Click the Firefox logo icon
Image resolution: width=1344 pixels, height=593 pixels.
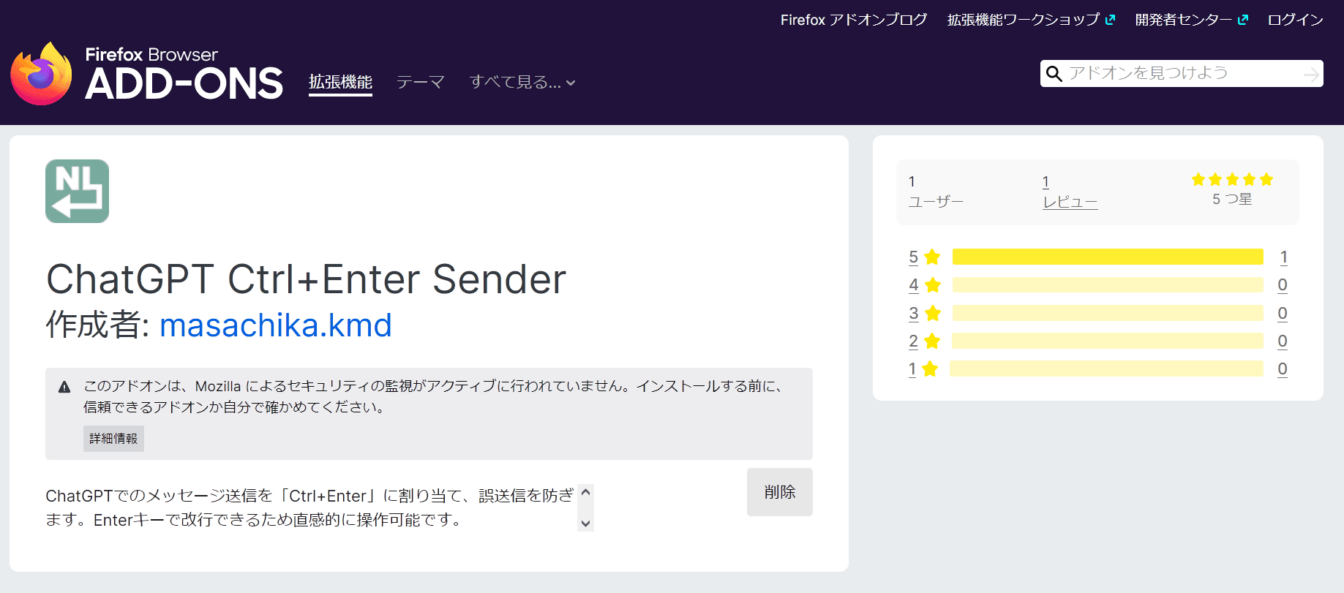[x=41, y=74]
